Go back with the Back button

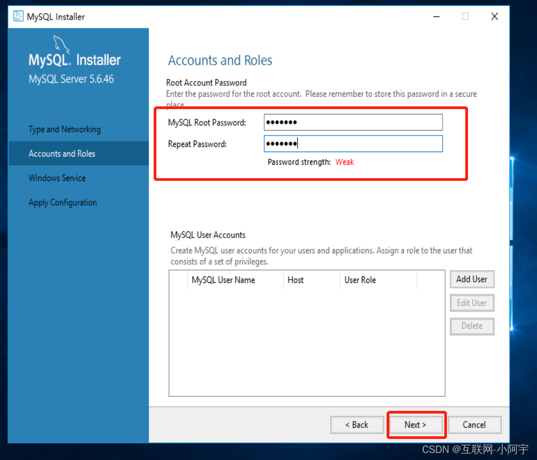(x=357, y=425)
